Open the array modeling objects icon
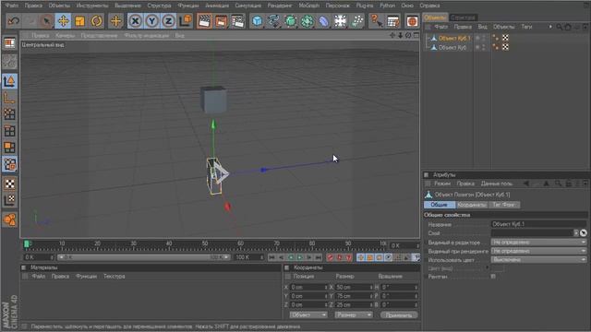 click(x=307, y=20)
